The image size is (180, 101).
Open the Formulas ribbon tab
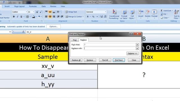[33, 6]
